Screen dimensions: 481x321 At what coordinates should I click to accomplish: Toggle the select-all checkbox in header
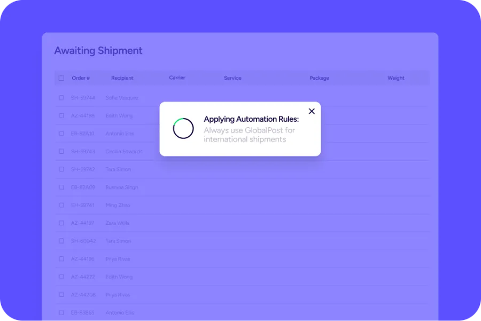[x=61, y=78]
